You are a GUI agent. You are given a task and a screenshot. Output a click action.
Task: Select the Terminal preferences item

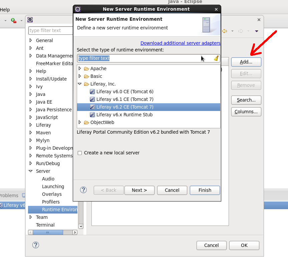[45, 225]
